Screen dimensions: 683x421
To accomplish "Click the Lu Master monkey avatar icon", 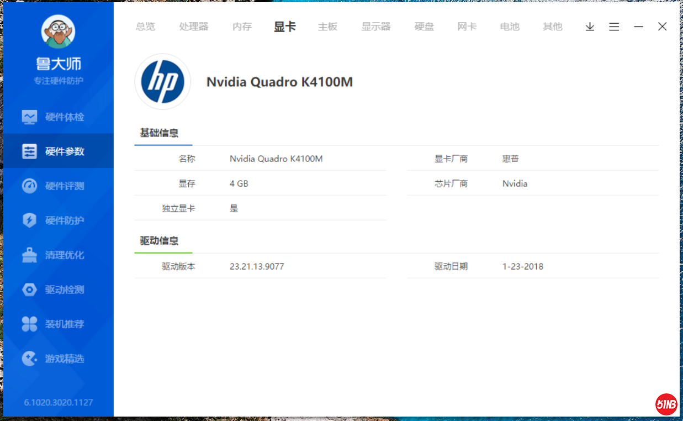I will [58, 31].
